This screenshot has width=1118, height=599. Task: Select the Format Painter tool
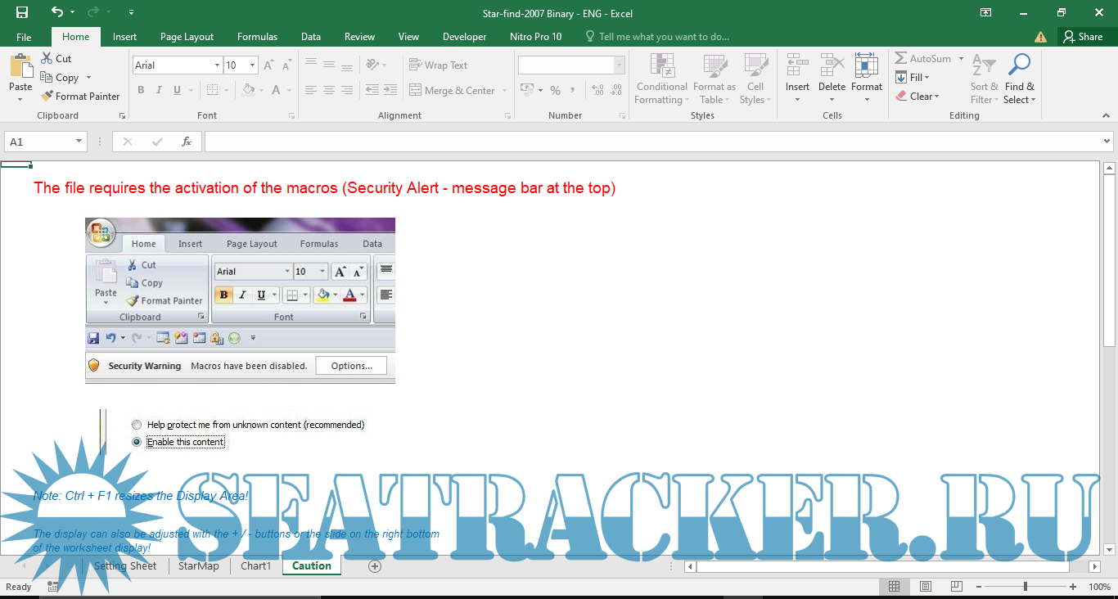coord(80,96)
